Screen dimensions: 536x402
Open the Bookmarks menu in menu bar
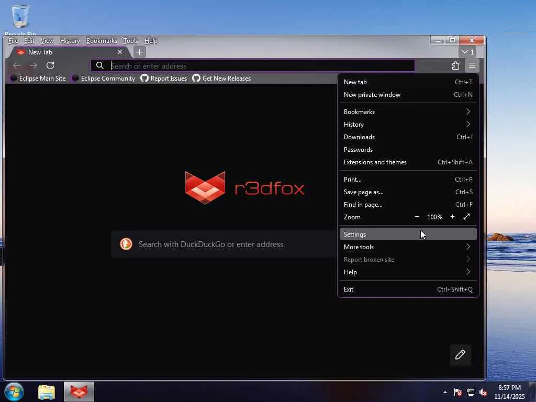point(102,41)
